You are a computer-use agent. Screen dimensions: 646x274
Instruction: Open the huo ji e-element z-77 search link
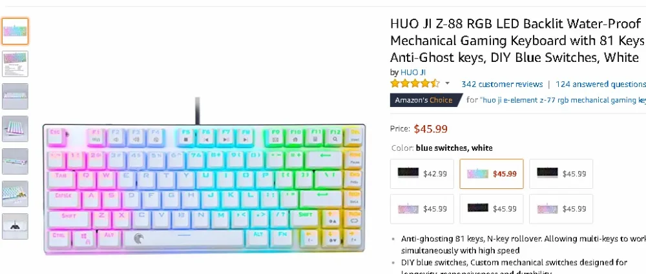[563, 100]
